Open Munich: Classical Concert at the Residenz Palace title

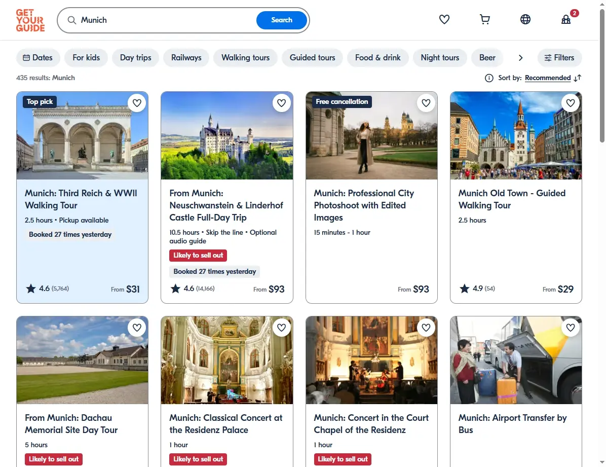(225, 424)
